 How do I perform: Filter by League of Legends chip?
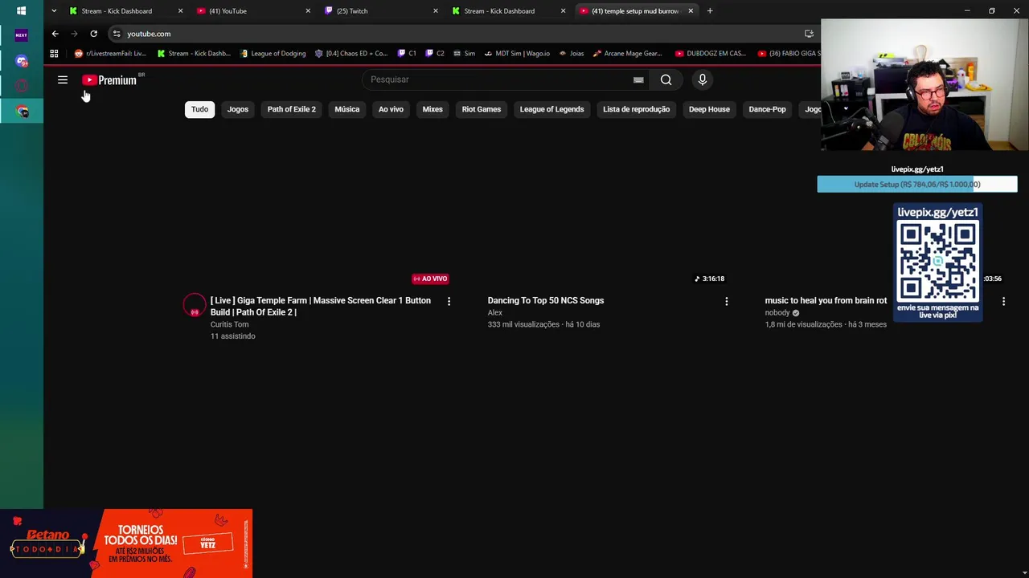pos(551,109)
